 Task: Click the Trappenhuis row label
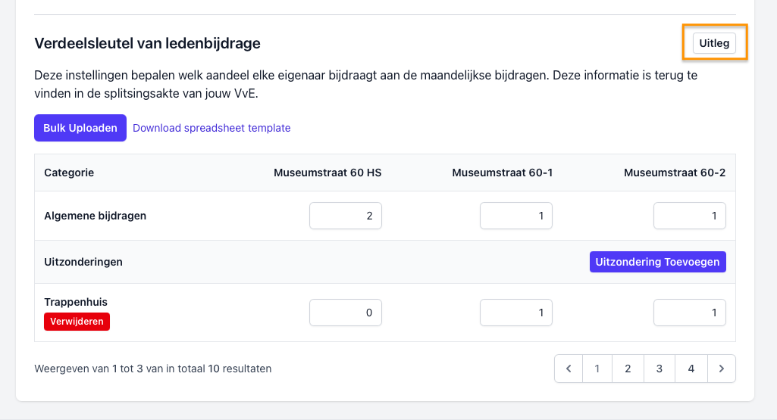pyautogui.click(x=76, y=302)
